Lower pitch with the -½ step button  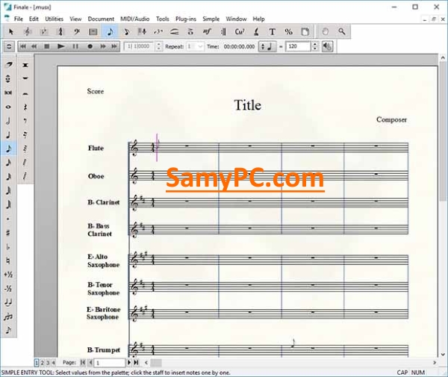coord(8,289)
